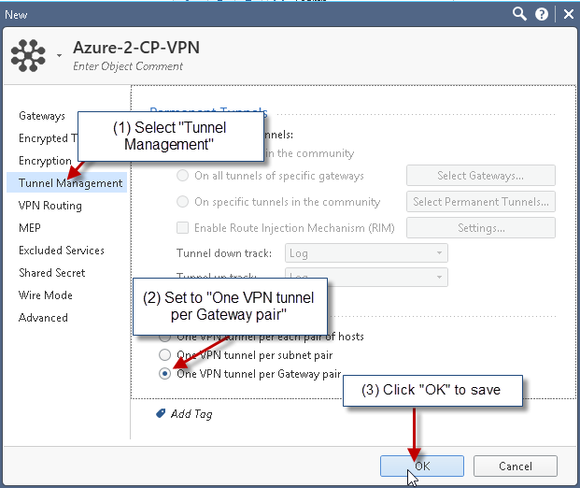Click the Cancel button

516,466
